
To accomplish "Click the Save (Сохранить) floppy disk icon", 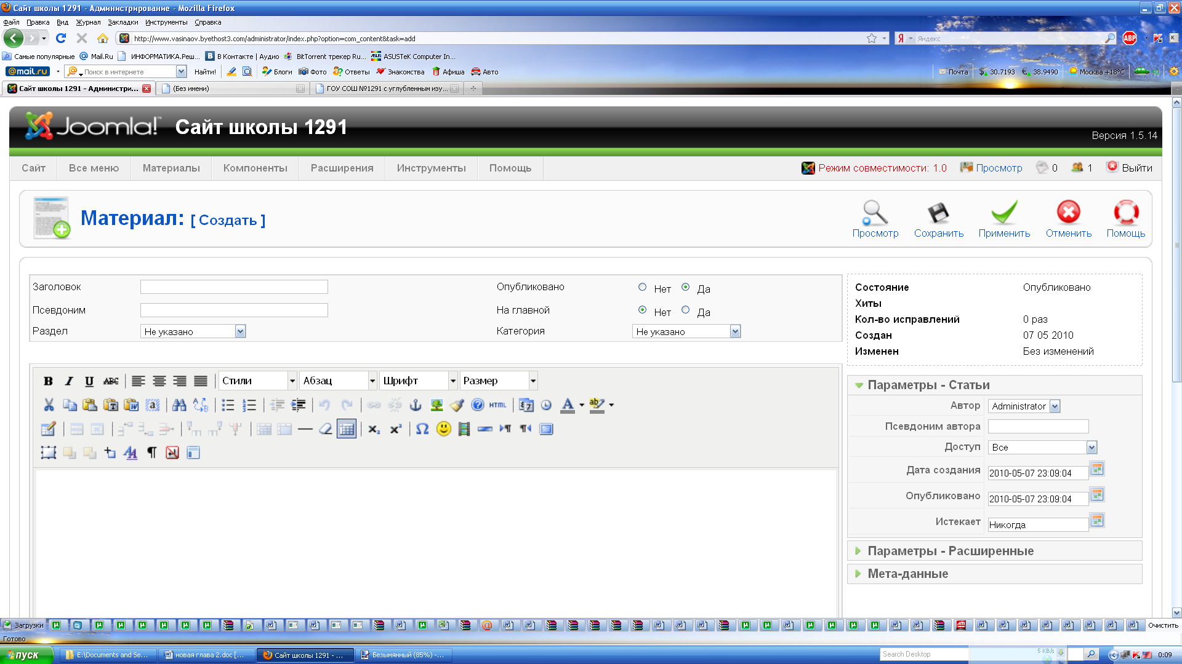I will [938, 213].
